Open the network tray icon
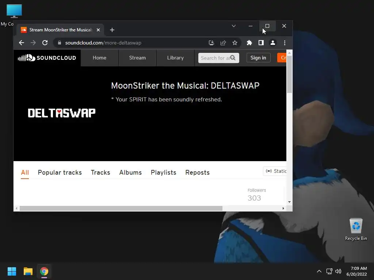The height and width of the screenshot is (280, 374). pos(329,271)
